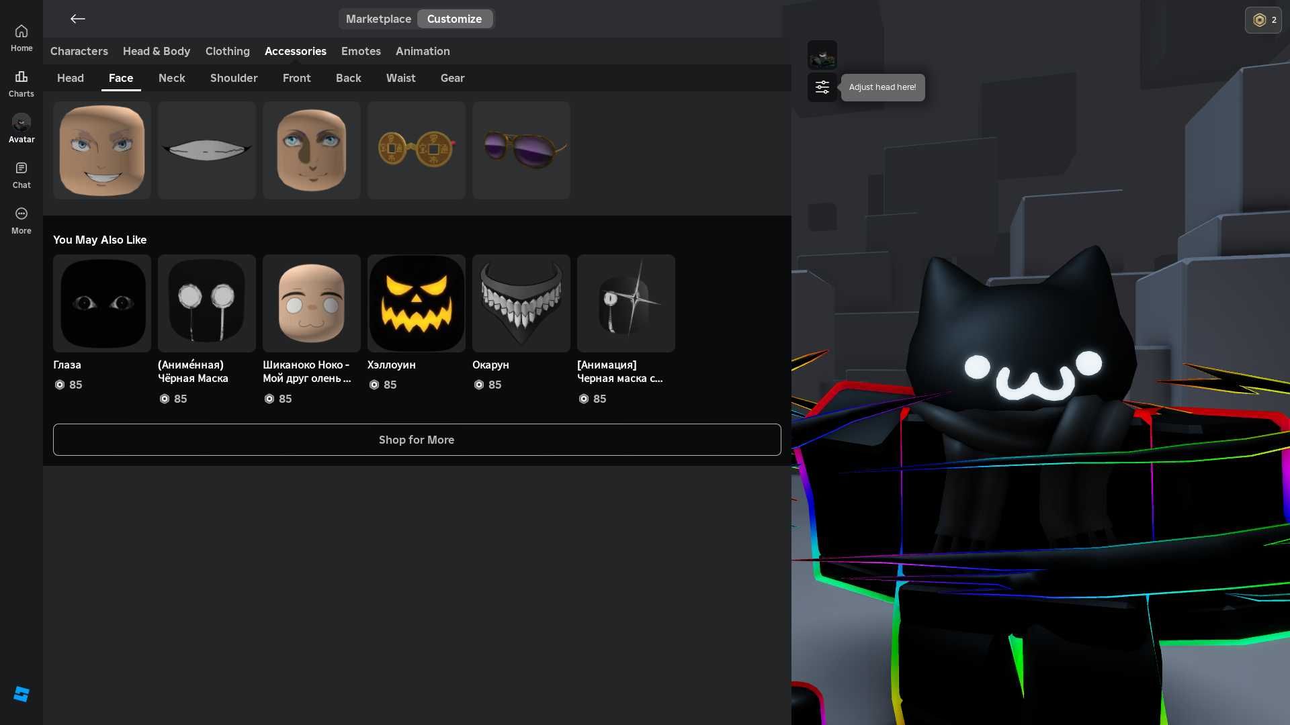Open the More menu in sidebar
The height and width of the screenshot is (725, 1290).
point(21,221)
